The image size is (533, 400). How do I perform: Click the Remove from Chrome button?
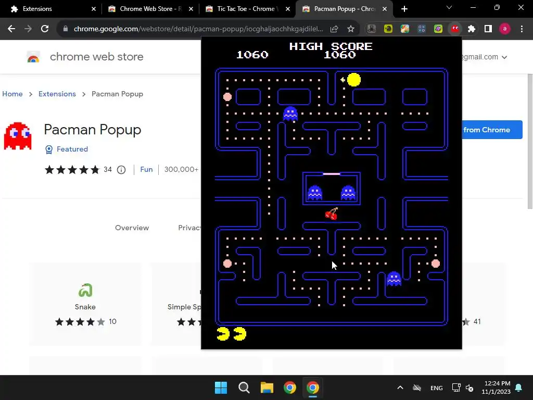[x=492, y=130]
